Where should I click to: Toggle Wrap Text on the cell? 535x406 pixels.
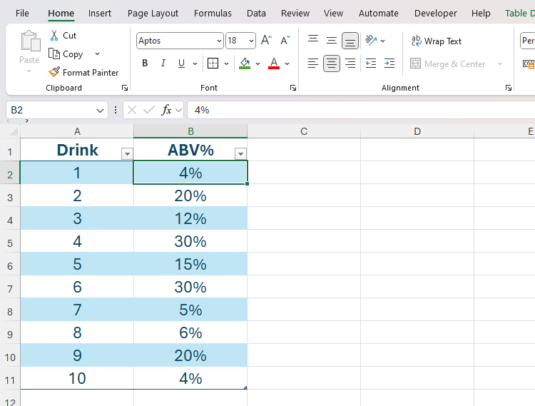(436, 41)
